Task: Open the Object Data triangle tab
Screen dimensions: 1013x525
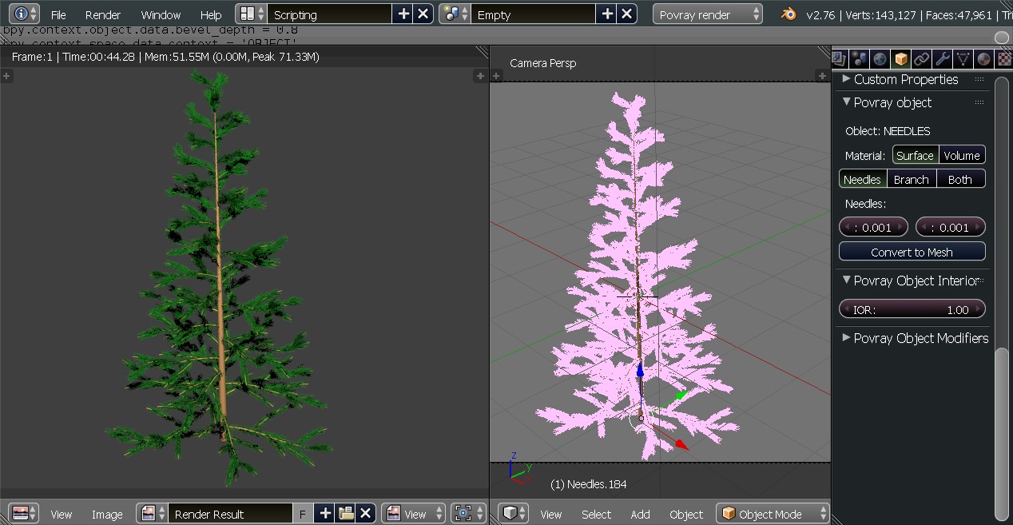Action: [x=963, y=59]
